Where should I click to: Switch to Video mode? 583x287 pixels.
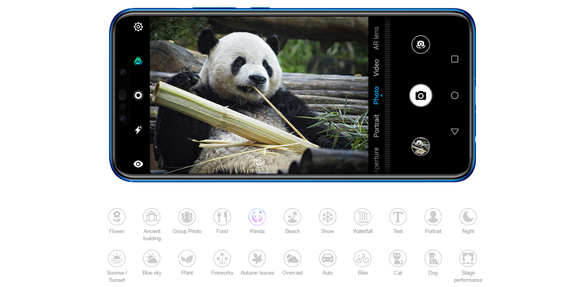click(376, 68)
